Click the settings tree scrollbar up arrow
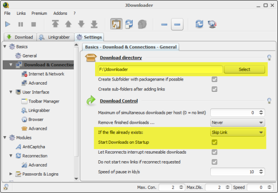Viewport: 278px width, 193px height. [76, 45]
